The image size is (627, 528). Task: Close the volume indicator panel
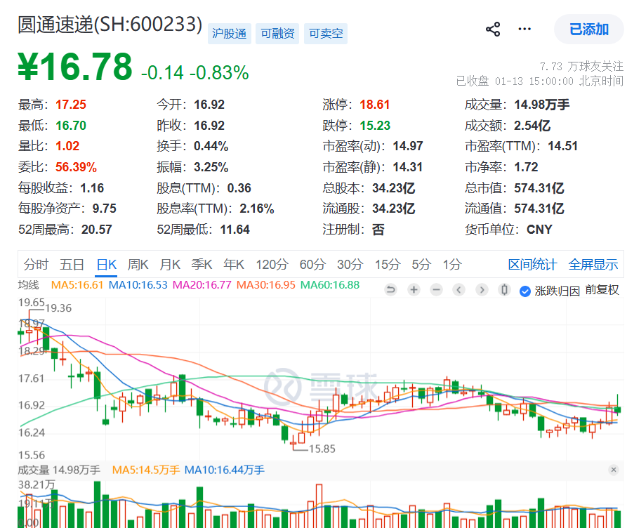[613, 470]
